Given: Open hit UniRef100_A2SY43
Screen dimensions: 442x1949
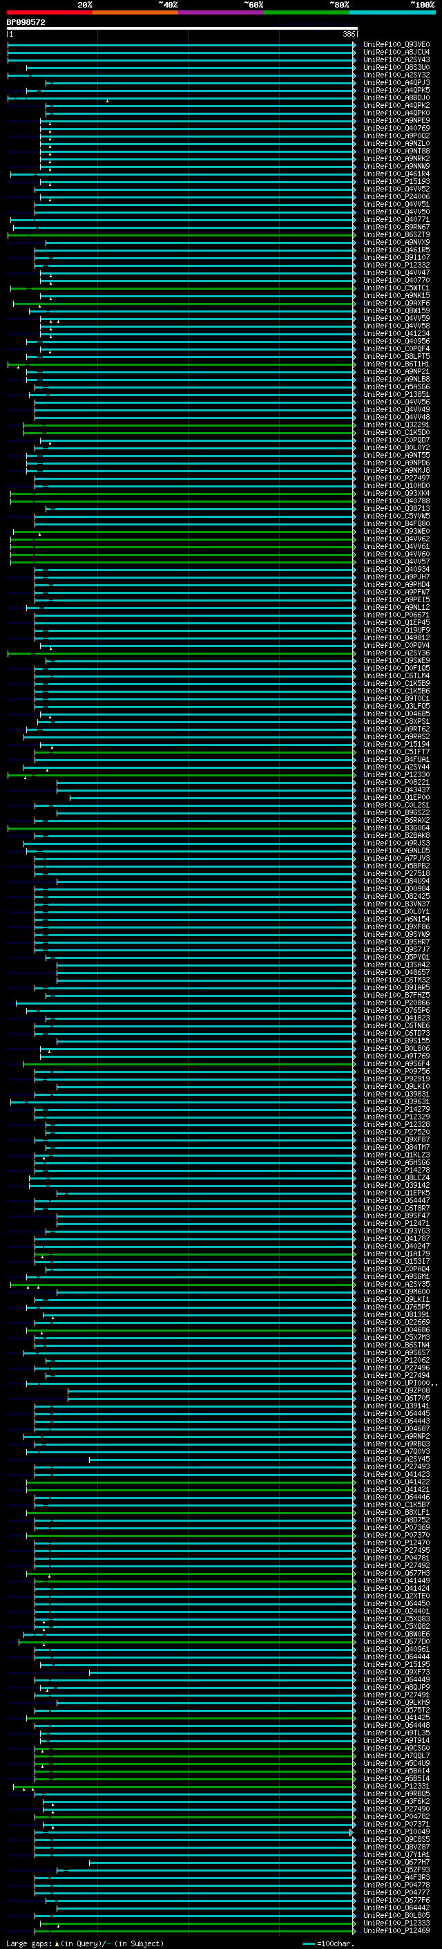Looking at the screenshot, I should pos(396,59).
